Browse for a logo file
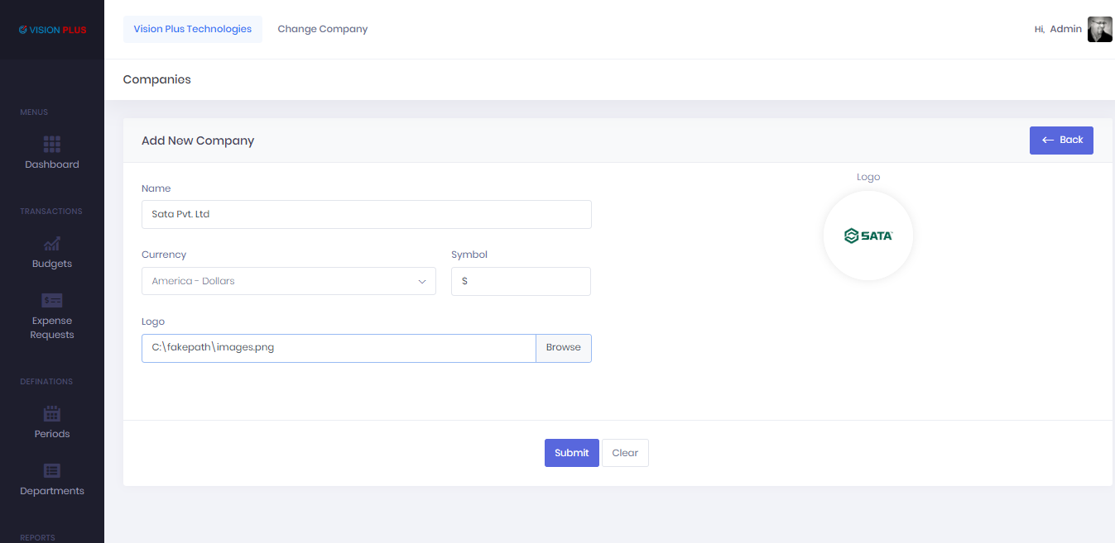Image resolution: width=1115 pixels, height=543 pixels. 563,348
